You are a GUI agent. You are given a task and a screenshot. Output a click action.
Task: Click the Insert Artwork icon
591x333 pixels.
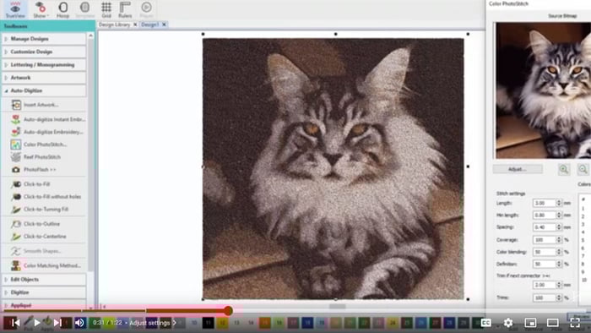coord(16,105)
